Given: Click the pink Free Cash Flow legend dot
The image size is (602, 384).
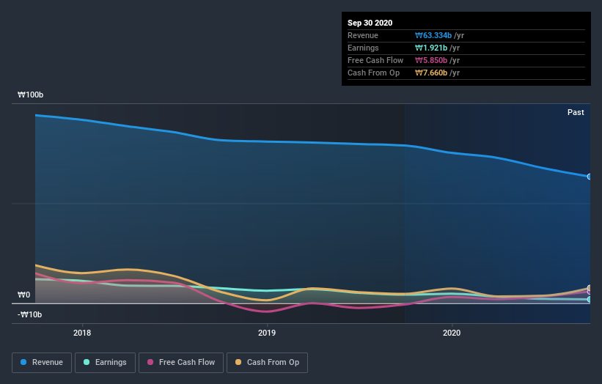Looking at the screenshot, I should point(150,362).
